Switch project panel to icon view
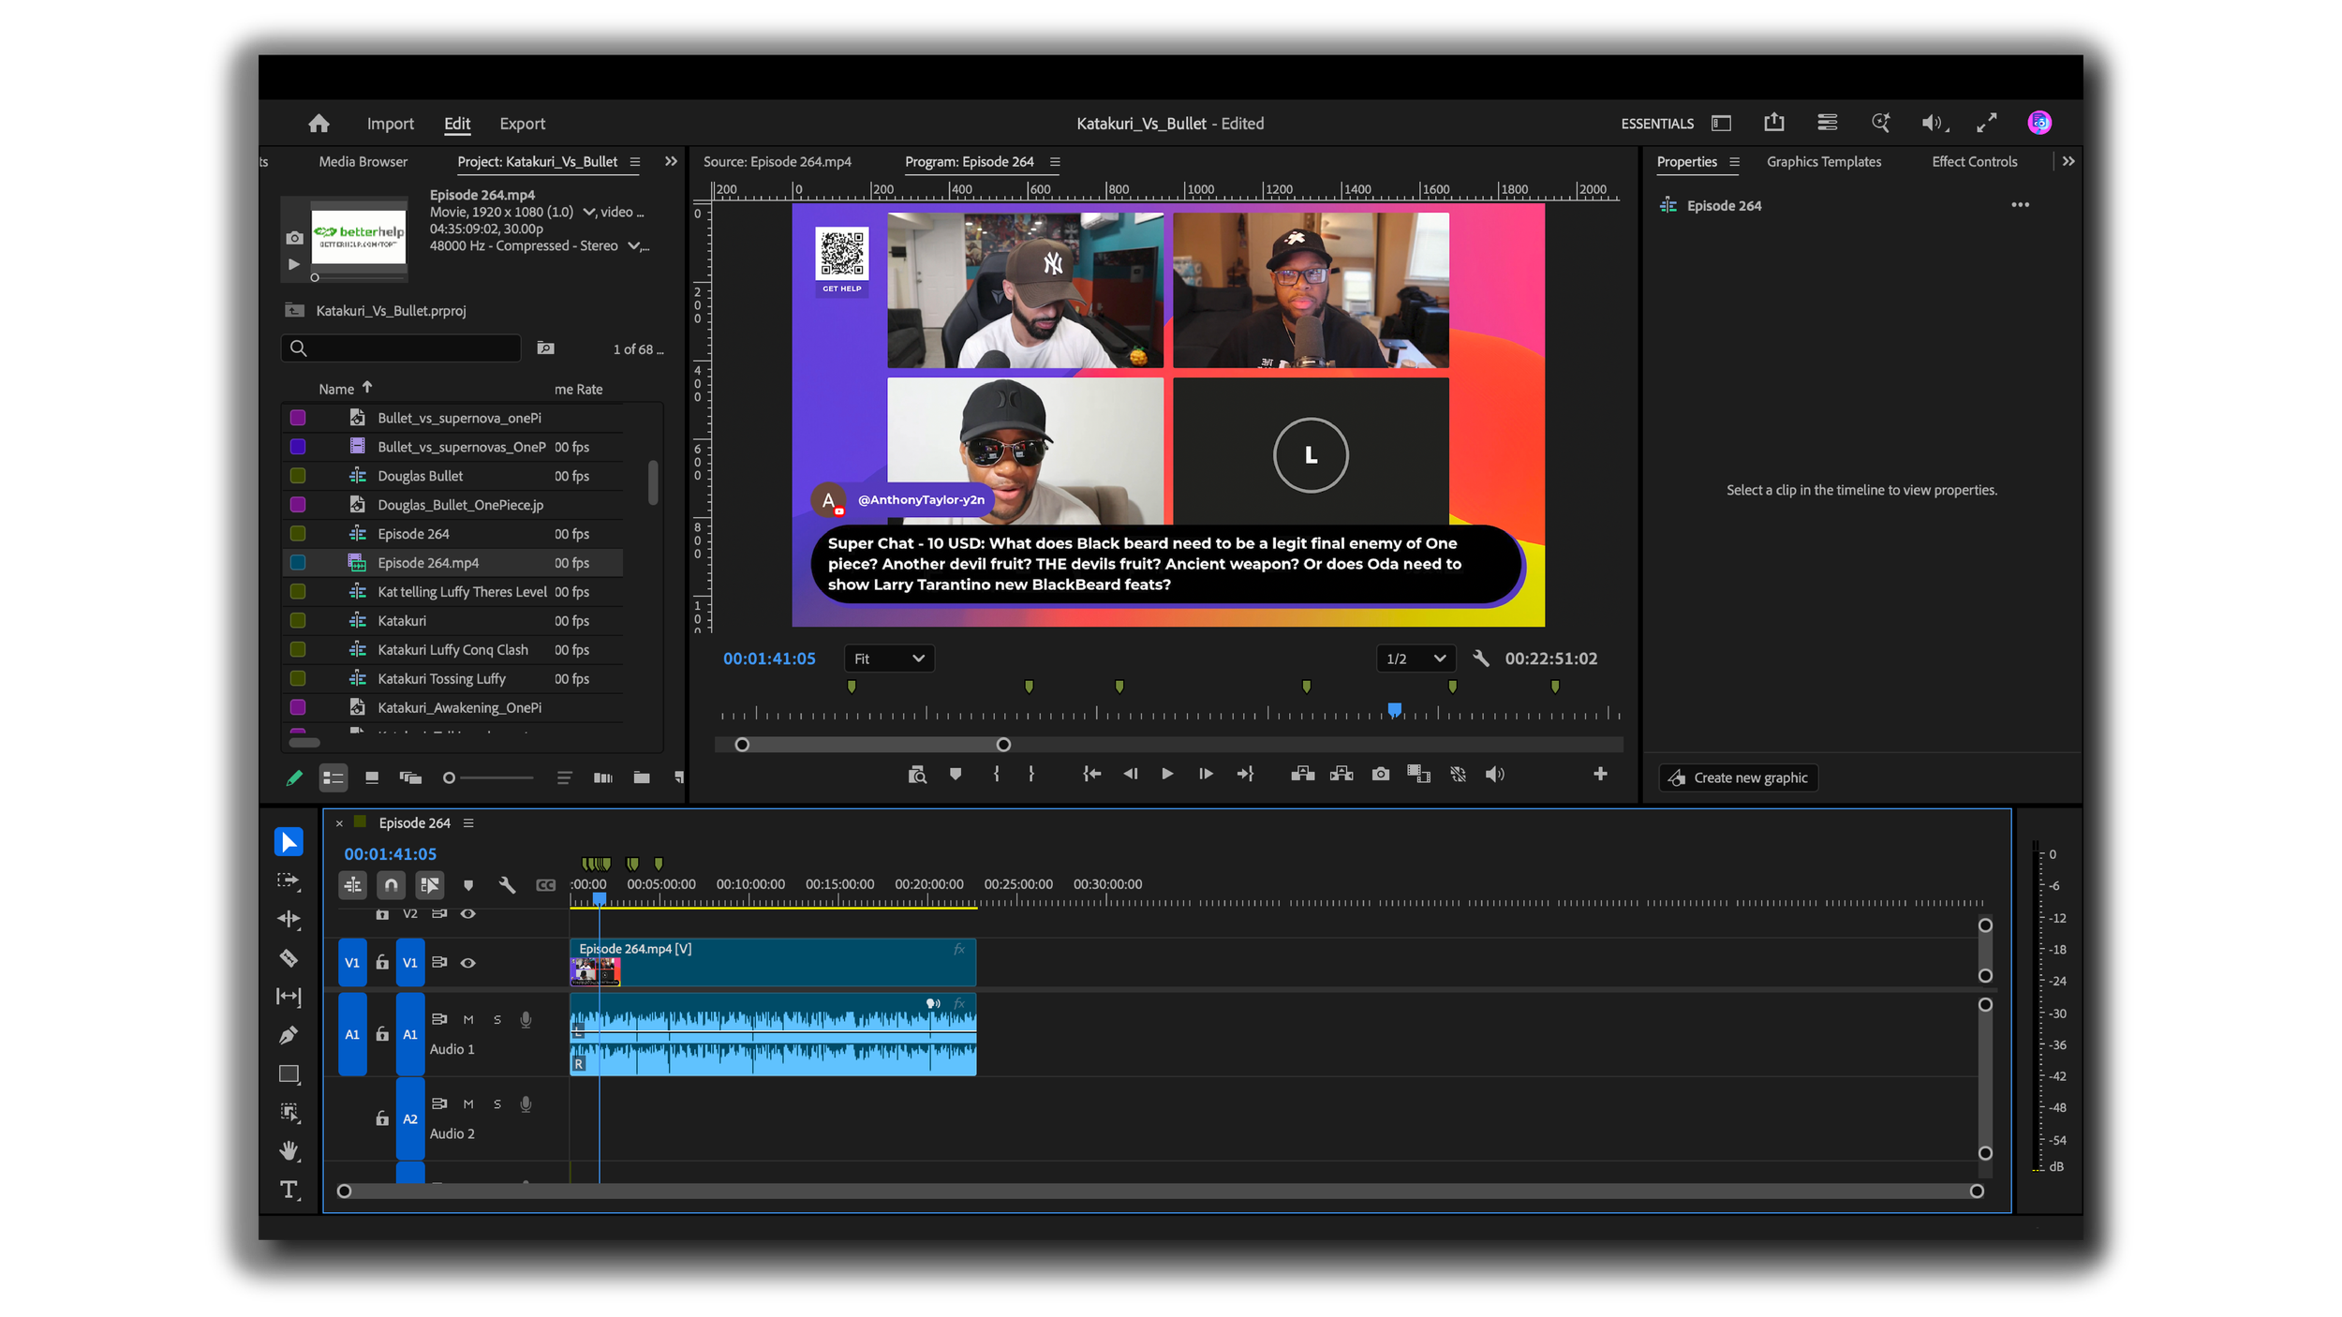The image size is (2342, 1317). coord(372,777)
